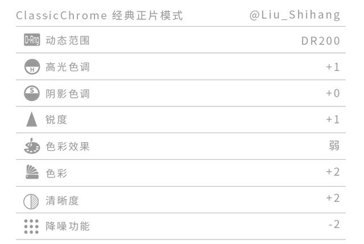Select the DR200 value
This screenshot has height=244, width=364.
[321, 41]
